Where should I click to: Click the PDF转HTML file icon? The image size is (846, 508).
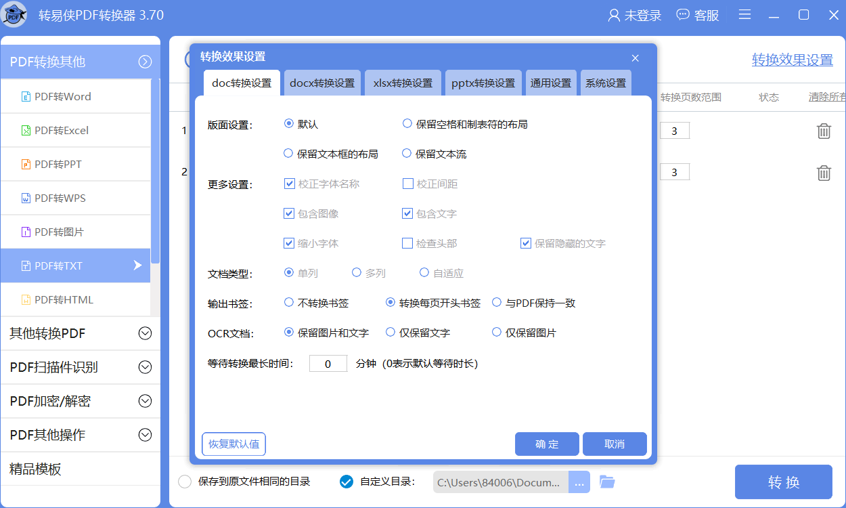tap(26, 299)
